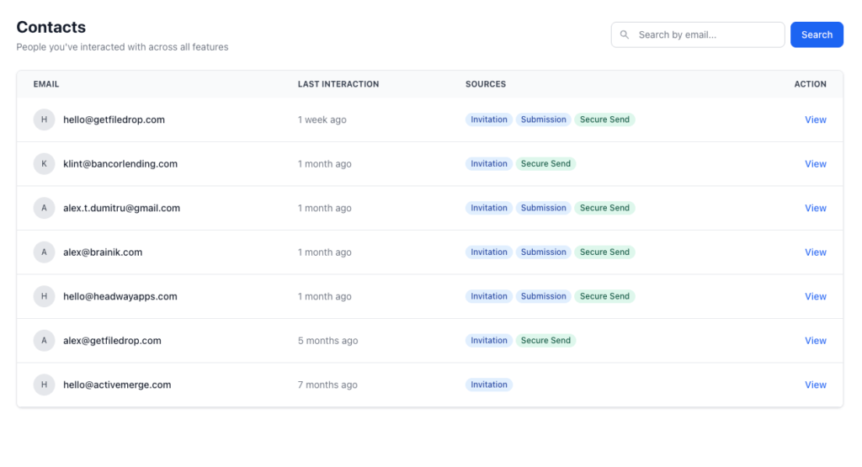
Task: Click Submission tag on hello@headwayapps.com row
Action: (x=543, y=296)
